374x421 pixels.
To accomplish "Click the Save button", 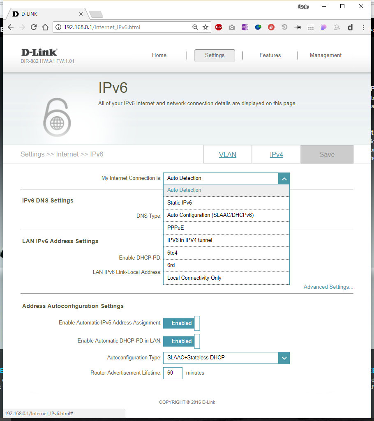I will tap(327, 154).
